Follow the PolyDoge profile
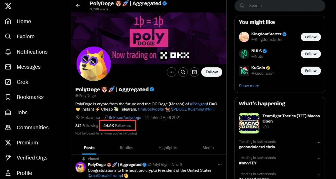 click(212, 72)
